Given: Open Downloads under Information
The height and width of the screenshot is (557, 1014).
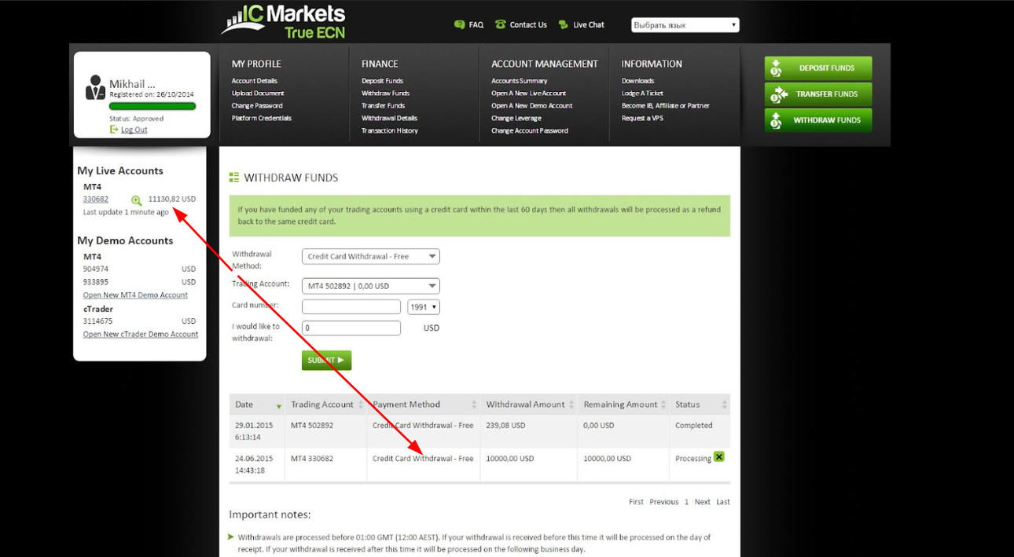Looking at the screenshot, I should (637, 81).
